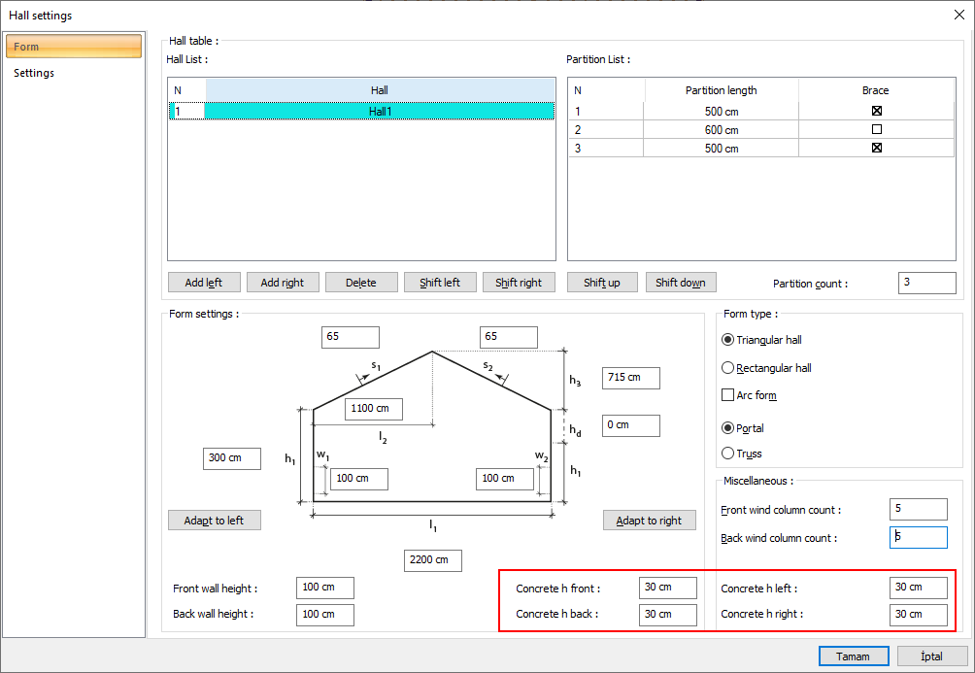Select the Portal radio button

pyautogui.click(x=727, y=428)
